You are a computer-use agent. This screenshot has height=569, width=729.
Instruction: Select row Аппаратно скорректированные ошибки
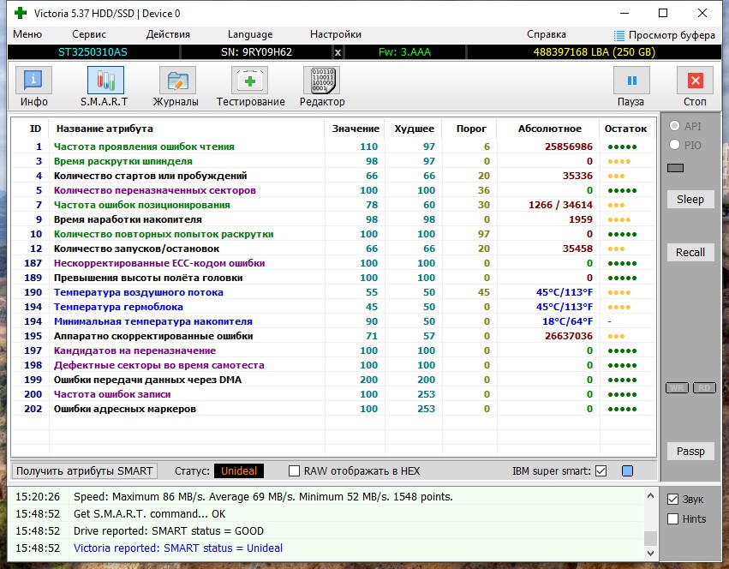pos(333,336)
